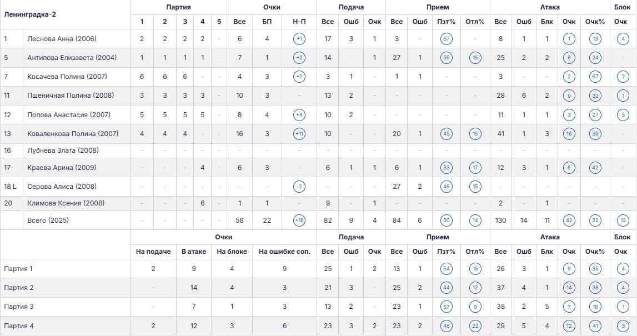Open player Леснова Анна (2006)
The width and height of the screenshot is (637, 336).
click(x=62, y=39)
